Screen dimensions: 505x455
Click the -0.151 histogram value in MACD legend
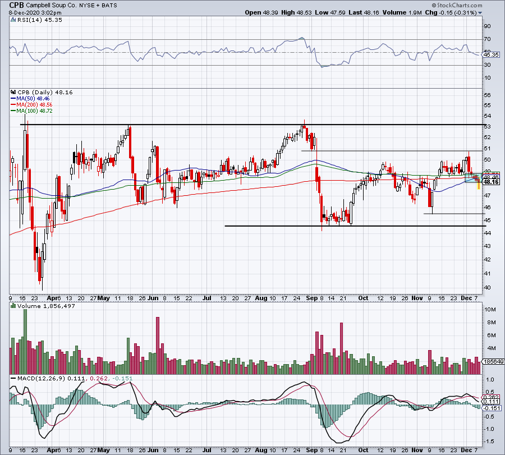point(122,378)
